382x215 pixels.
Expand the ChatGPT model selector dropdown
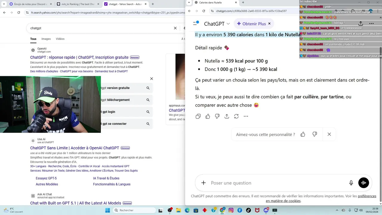(217, 24)
